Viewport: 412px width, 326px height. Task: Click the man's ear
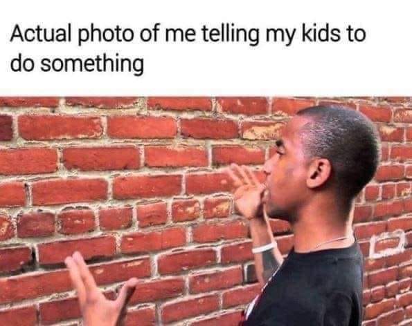(x=319, y=173)
